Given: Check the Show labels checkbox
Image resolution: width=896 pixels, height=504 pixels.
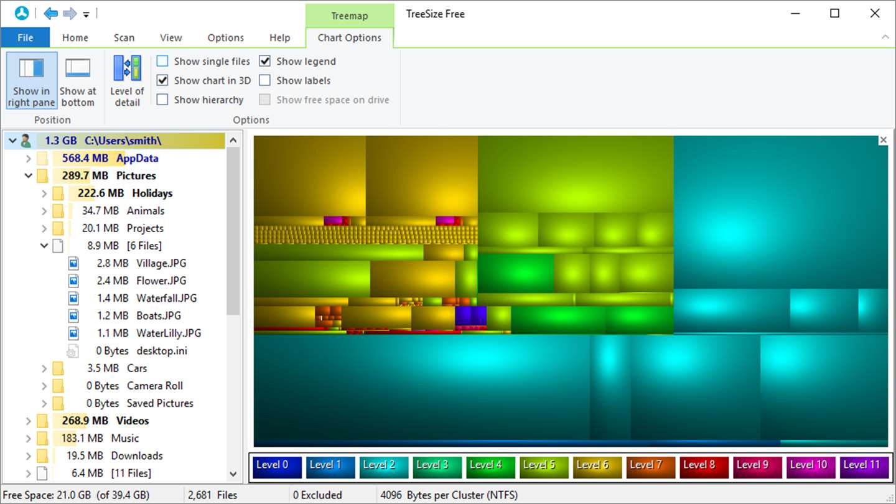Looking at the screenshot, I should click(265, 80).
